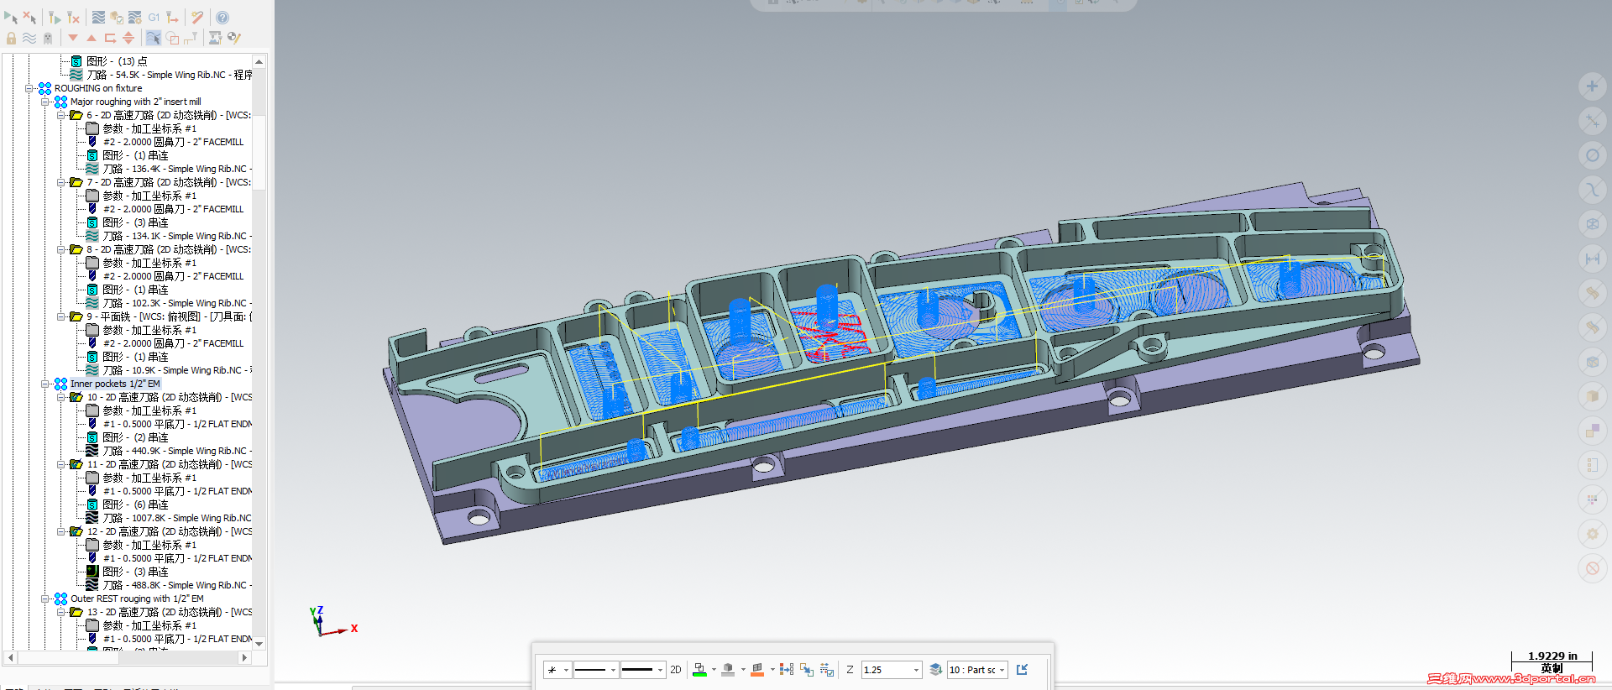The image size is (1612, 690).
Task: Click the G1 post-process operations icon
Action: pyautogui.click(x=154, y=18)
